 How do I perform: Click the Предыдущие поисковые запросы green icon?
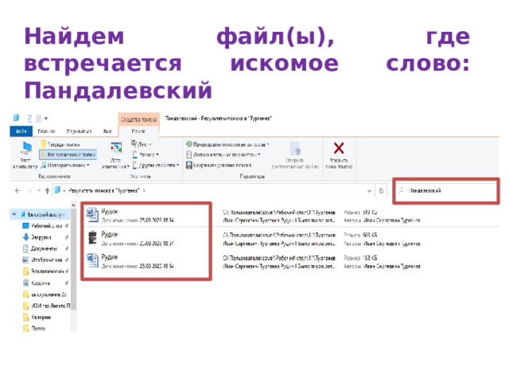click(x=189, y=144)
